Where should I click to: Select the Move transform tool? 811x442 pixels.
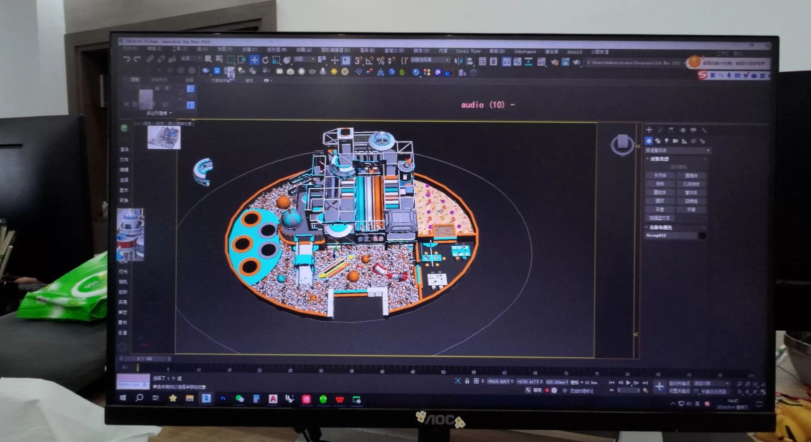point(254,60)
